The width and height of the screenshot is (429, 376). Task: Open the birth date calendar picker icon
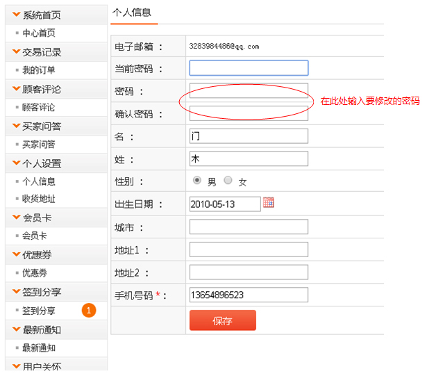(x=269, y=203)
